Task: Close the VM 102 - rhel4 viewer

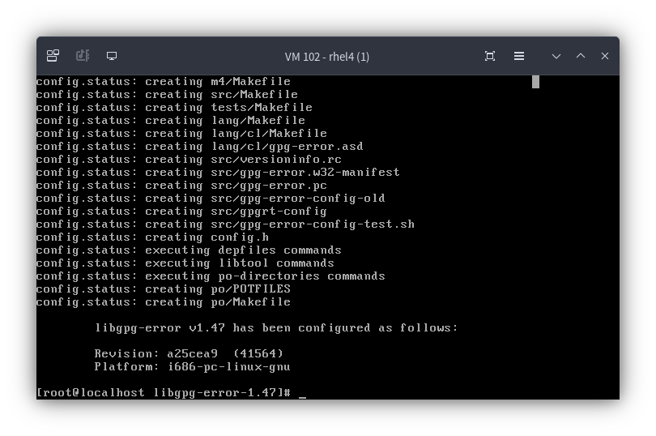Action: (x=605, y=56)
